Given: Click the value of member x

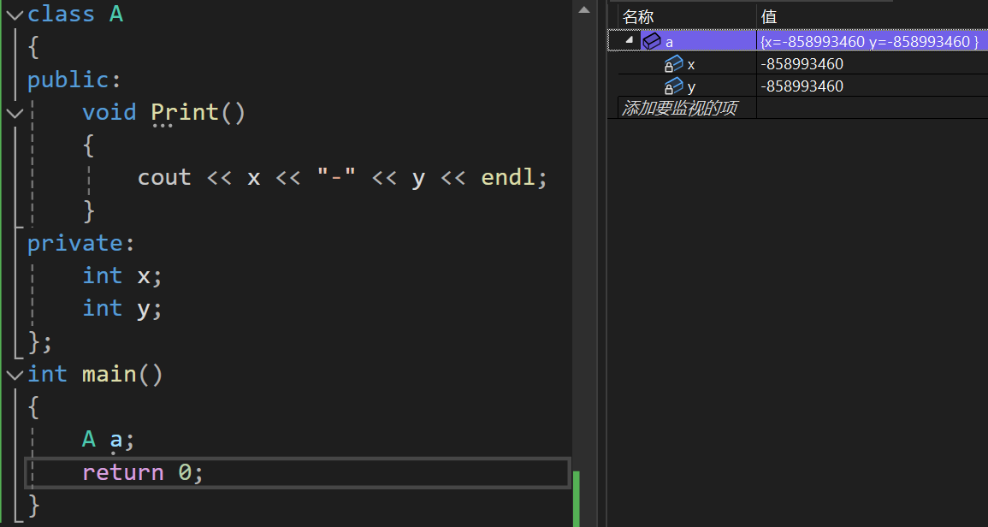Looking at the screenshot, I should click(802, 64).
